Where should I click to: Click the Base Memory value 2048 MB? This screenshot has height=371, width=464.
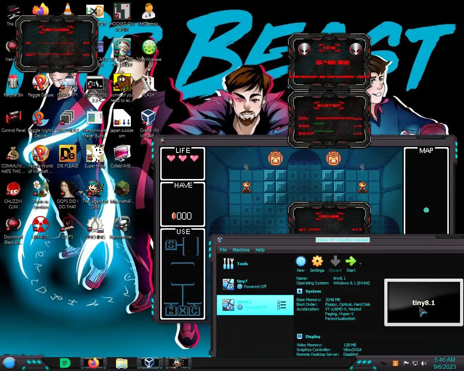333,300
